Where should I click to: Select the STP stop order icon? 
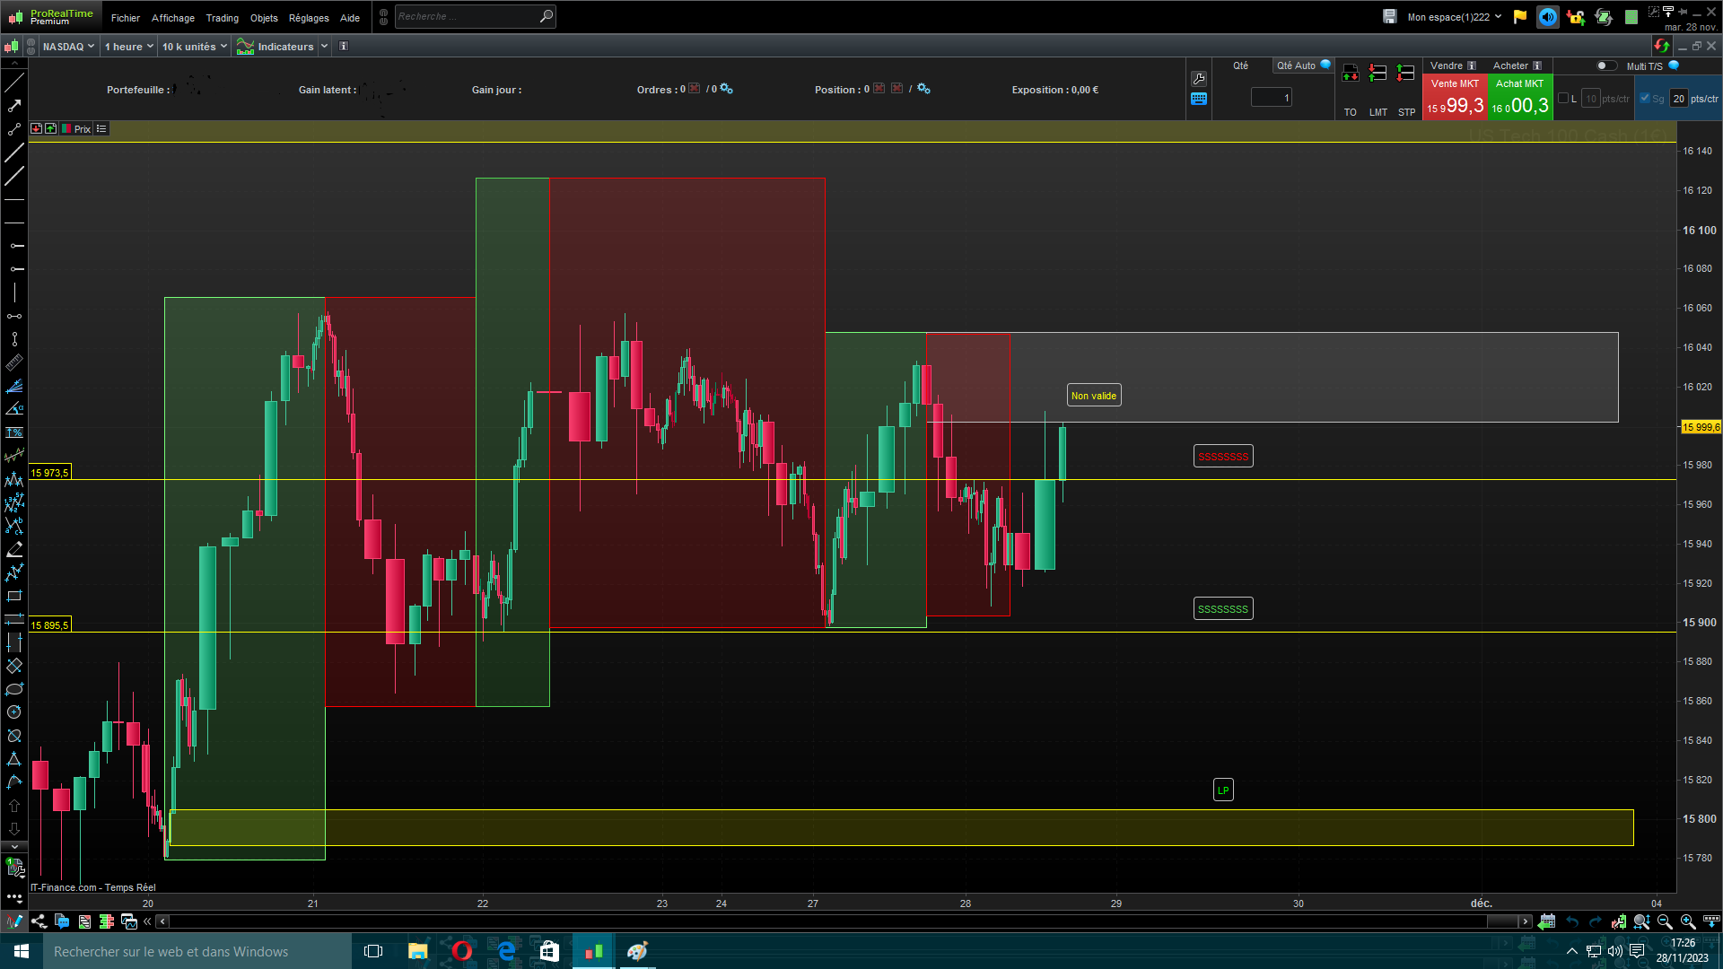[x=1406, y=74]
